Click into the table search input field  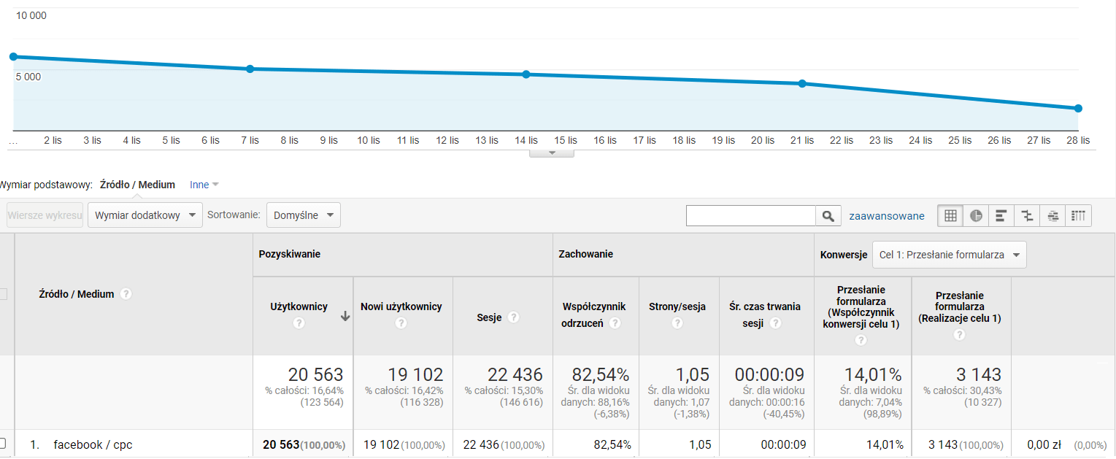(x=750, y=216)
